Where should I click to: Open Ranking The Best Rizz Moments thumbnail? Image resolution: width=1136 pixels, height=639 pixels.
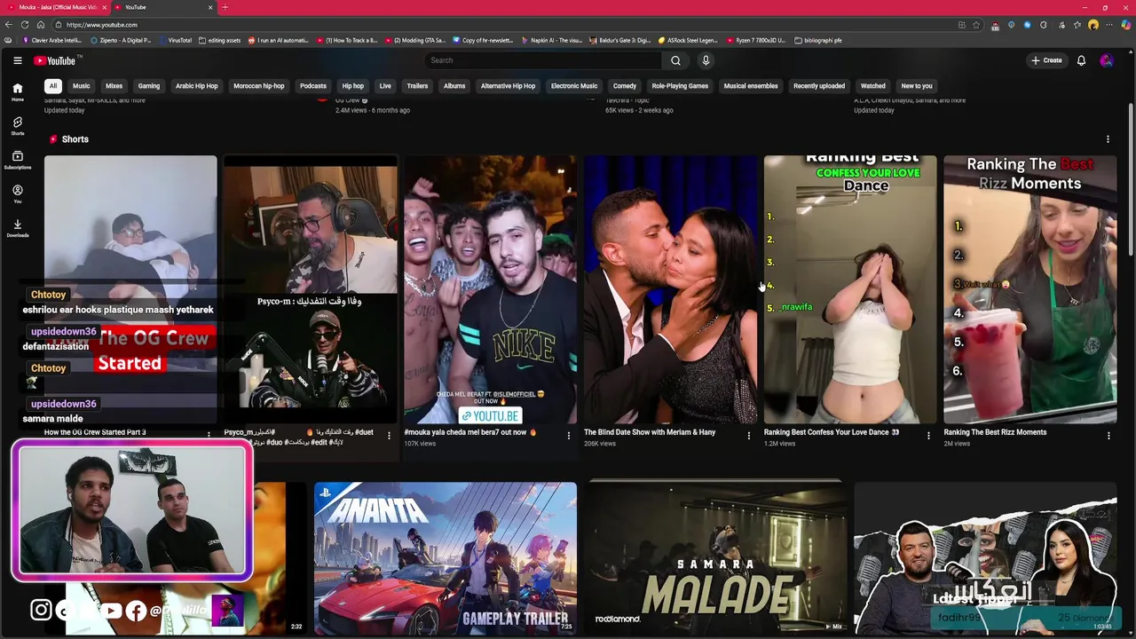click(x=1029, y=289)
